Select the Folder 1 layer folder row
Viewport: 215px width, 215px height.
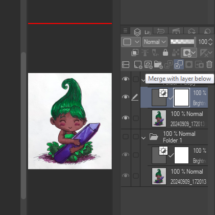pyautogui.click(x=174, y=137)
